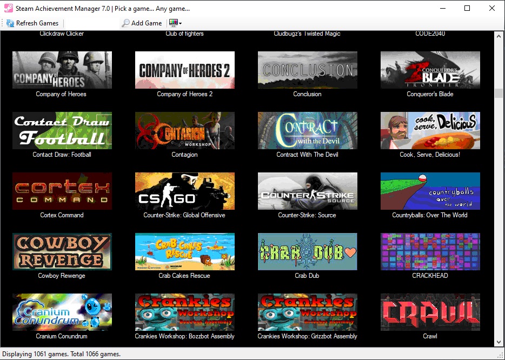The image size is (505, 360).
Task: Select the Counter-Strike: Source banner
Action: (x=308, y=191)
